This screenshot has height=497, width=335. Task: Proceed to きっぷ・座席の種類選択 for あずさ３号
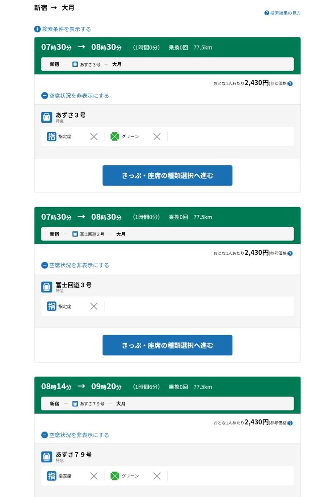click(167, 176)
